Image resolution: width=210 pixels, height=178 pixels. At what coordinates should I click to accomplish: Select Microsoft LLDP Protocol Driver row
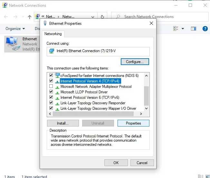click(84, 92)
